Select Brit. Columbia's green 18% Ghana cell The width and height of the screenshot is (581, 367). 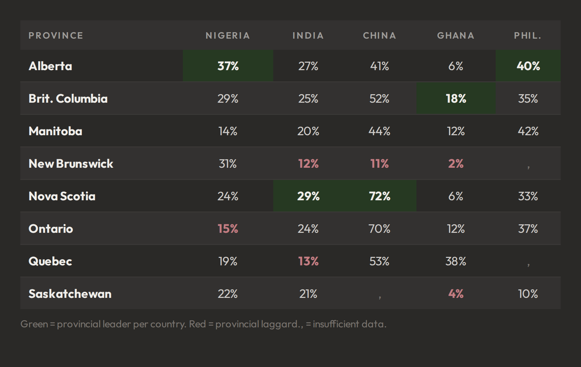pyautogui.click(x=456, y=98)
